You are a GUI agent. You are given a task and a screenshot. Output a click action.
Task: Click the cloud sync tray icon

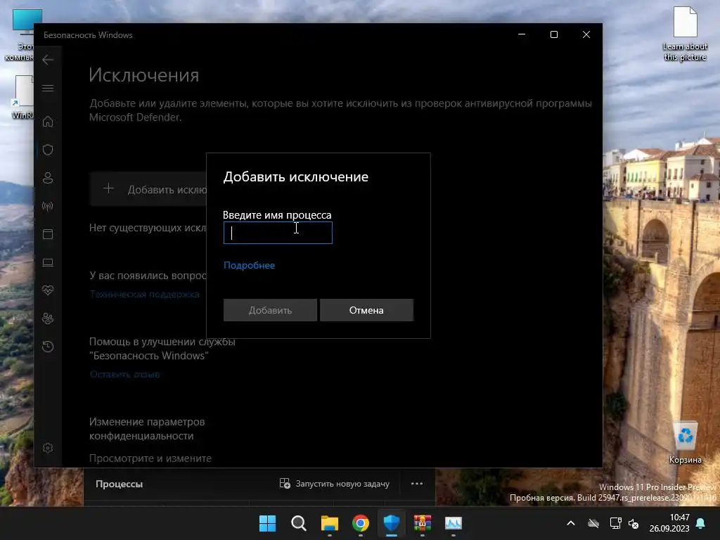click(x=593, y=523)
